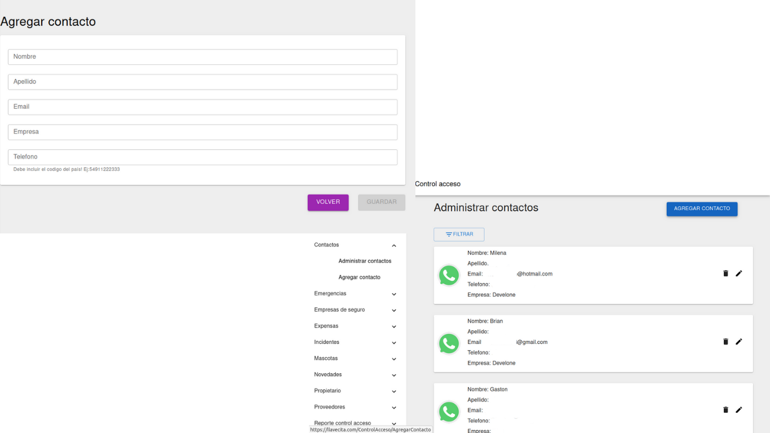Click the 'Agregar contacto' page heading
The image size is (770, 433).
coord(48,21)
